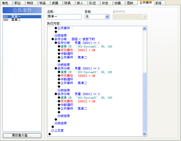Switch to the 特技 tab
181x141 pixels.
click(x=32, y=3)
